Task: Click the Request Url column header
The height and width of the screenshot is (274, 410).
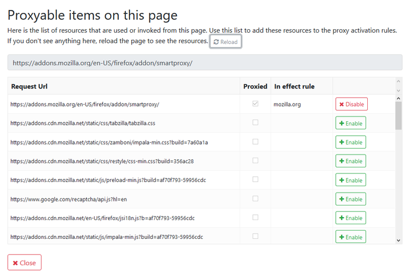Action: point(29,87)
